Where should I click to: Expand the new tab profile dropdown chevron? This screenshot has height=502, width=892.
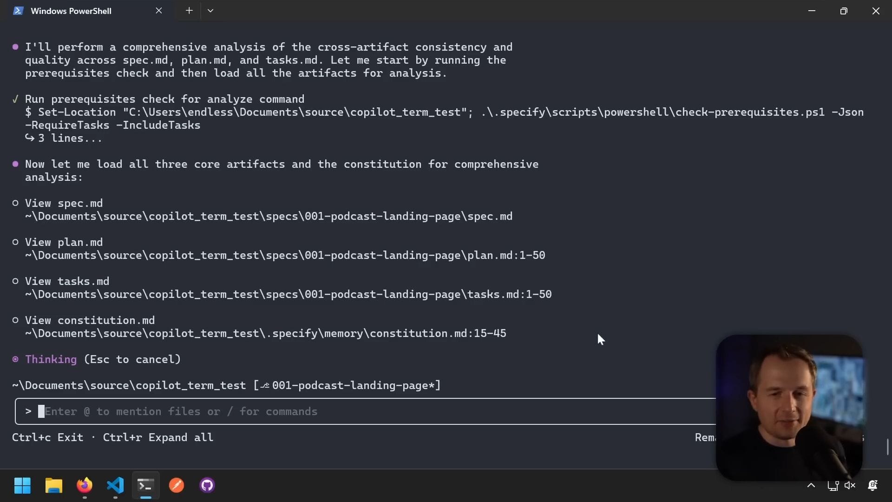[x=210, y=11]
